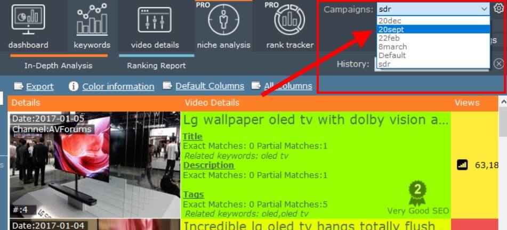Expand the Campaigns dropdown arrow
The image size is (507, 230).
click(484, 9)
